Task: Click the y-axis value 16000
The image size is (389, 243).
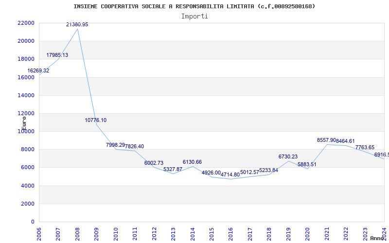Action: coord(26,77)
